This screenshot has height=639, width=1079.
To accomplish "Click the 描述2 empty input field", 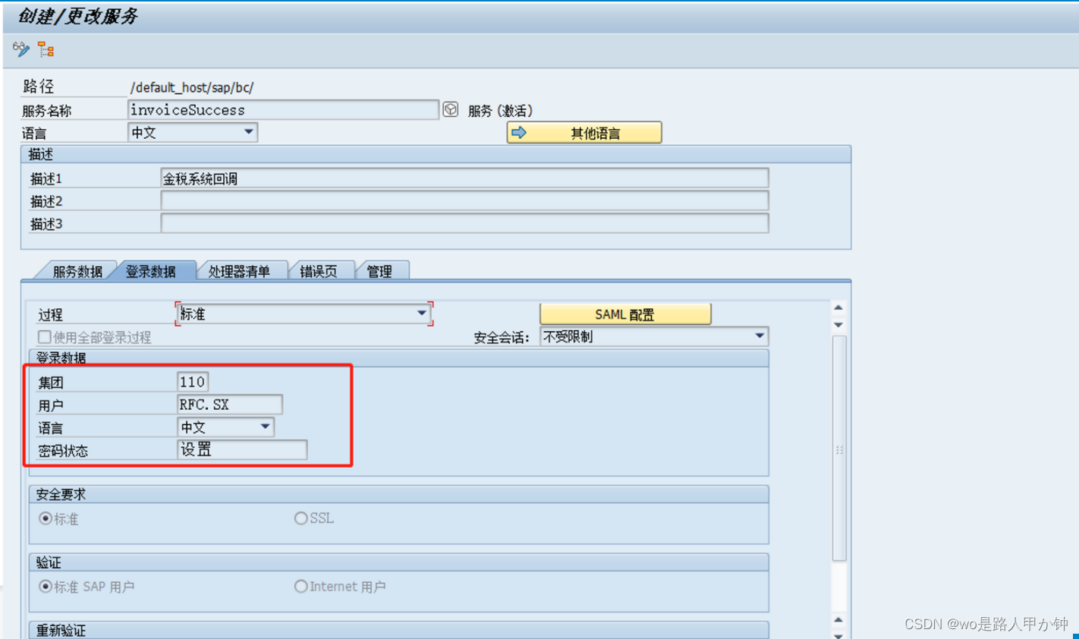I will tap(463, 200).
